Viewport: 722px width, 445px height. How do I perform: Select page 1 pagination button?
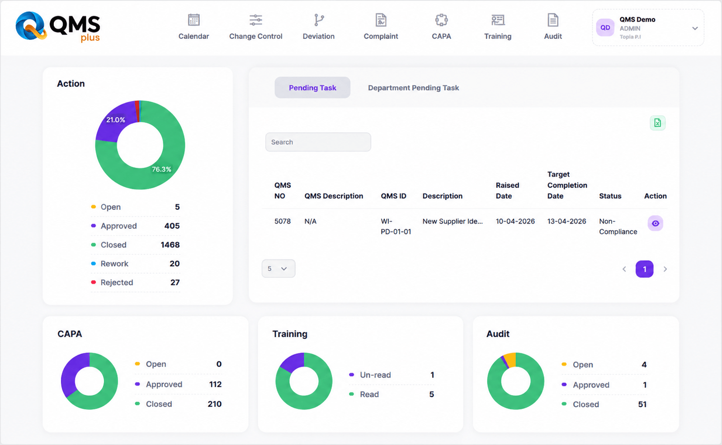click(x=644, y=269)
